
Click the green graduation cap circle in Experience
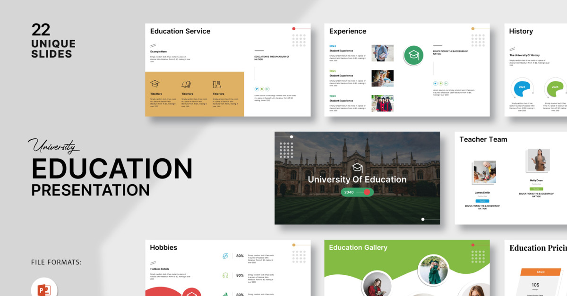(x=413, y=55)
